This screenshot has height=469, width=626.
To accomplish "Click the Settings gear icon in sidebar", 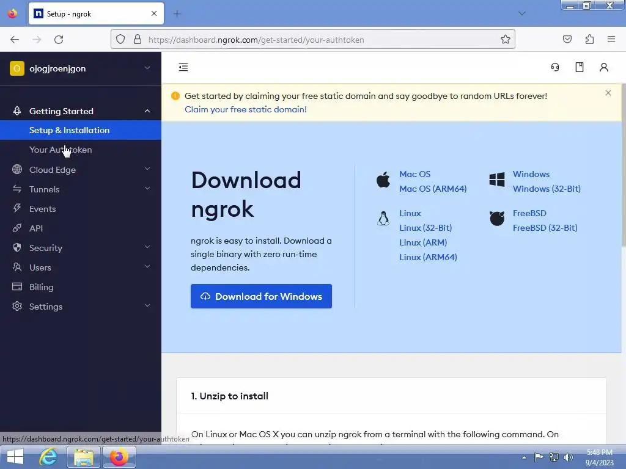I will click(x=17, y=307).
